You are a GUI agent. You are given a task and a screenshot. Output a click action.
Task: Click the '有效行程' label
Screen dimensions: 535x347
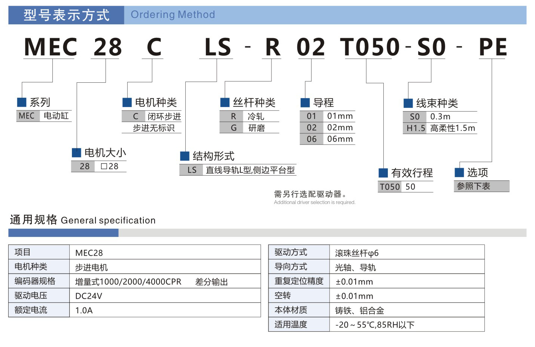(412, 173)
